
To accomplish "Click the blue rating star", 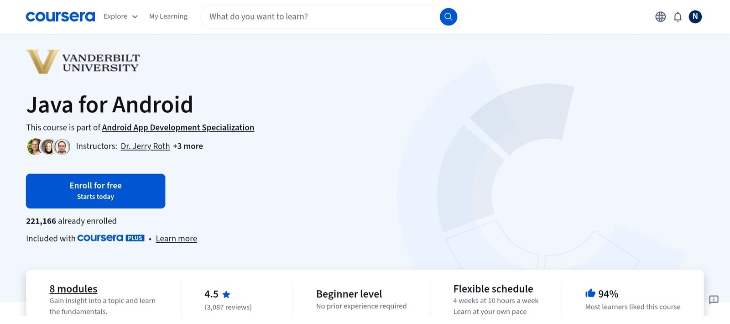I will [226, 294].
